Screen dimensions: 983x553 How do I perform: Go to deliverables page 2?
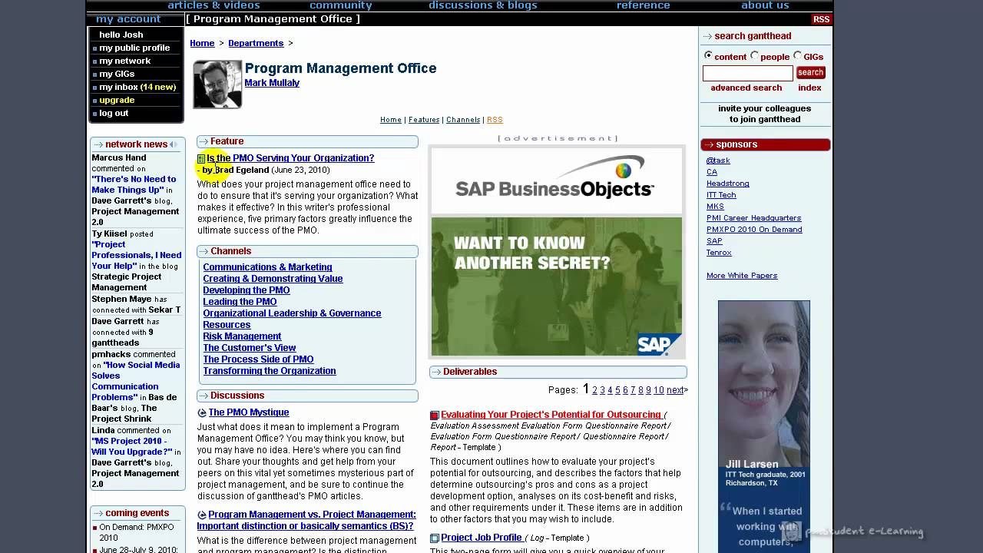tap(594, 390)
